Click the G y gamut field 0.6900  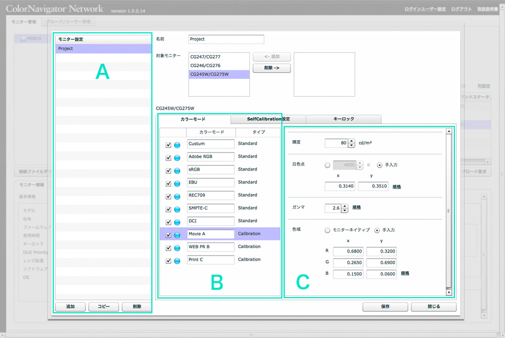tap(381, 263)
